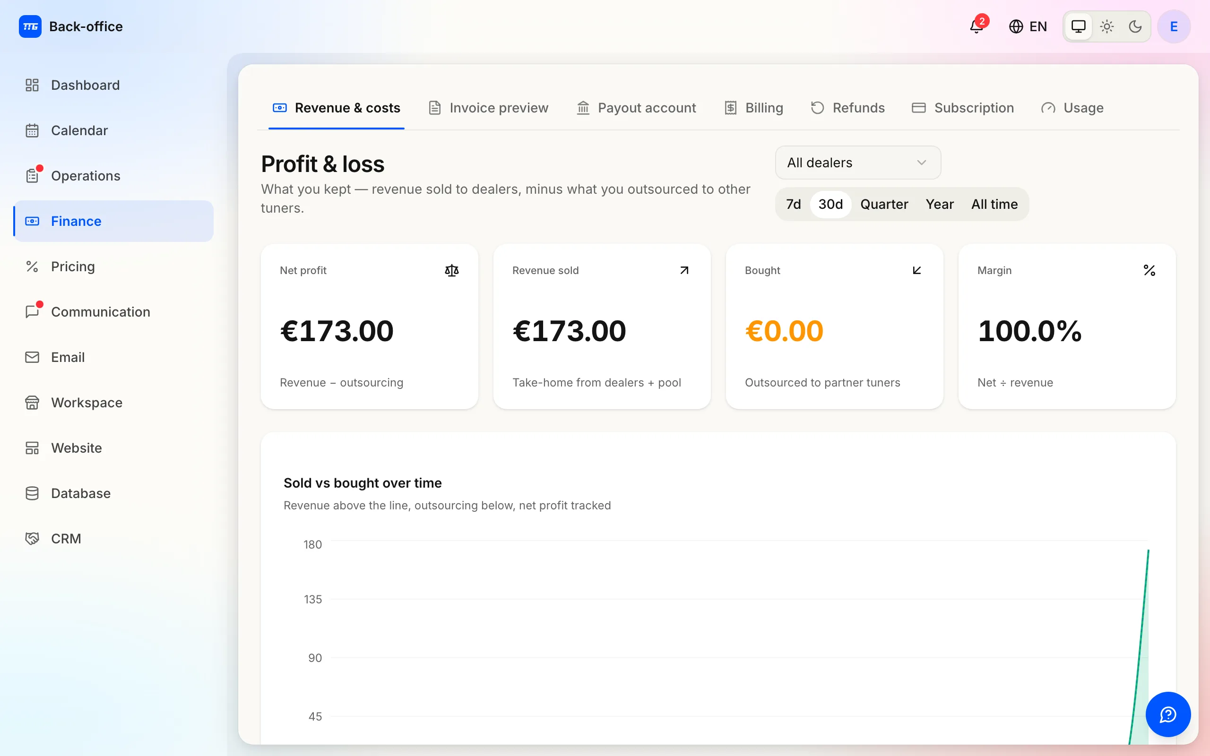Open Operations section
The width and height of the screenshot is (1210, 756).
click(x=113, y=176)
